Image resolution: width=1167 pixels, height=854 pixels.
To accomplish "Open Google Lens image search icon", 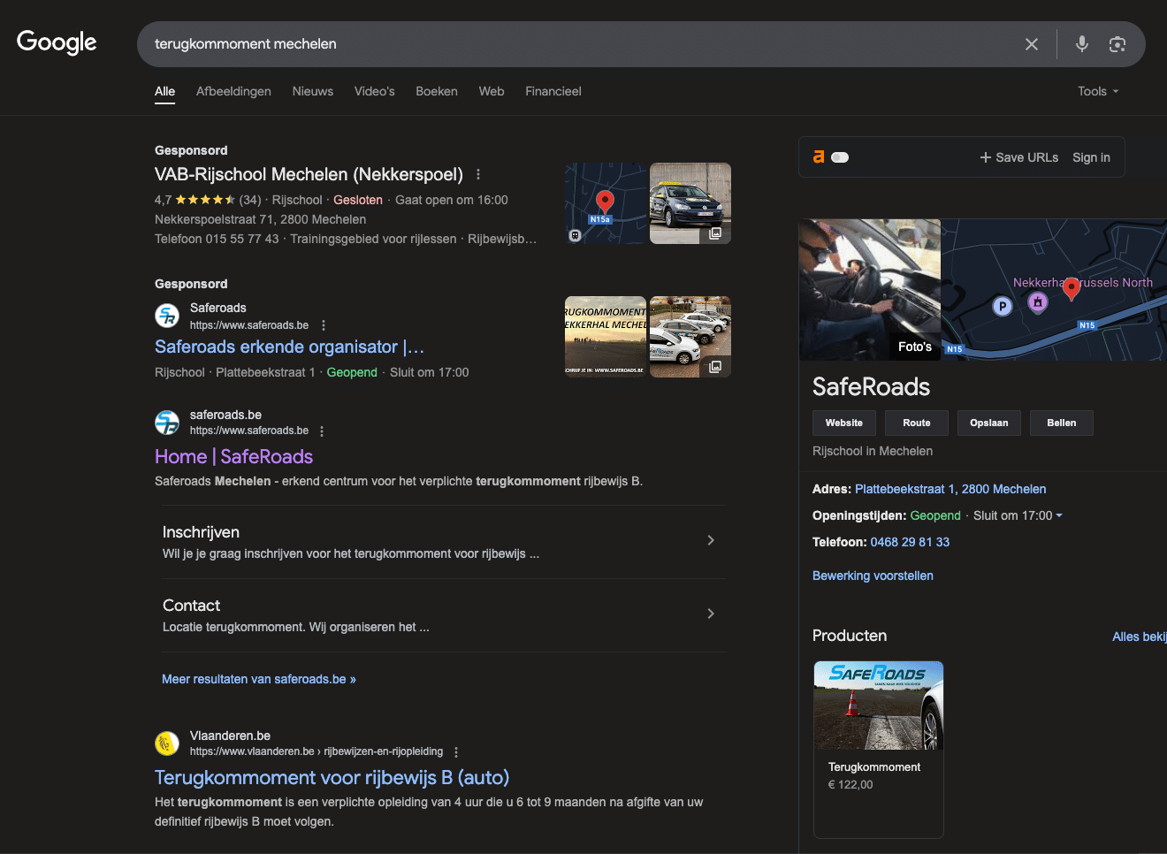I will 1117,44.
